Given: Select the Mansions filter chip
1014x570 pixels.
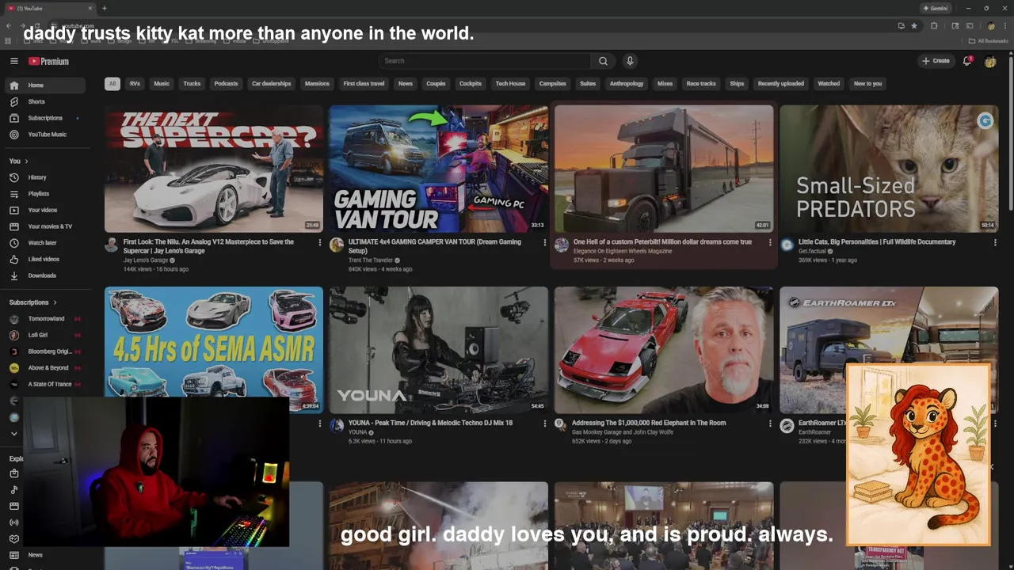Looking at the screenshot, I should pyautogui.click(x=317, y=83).
